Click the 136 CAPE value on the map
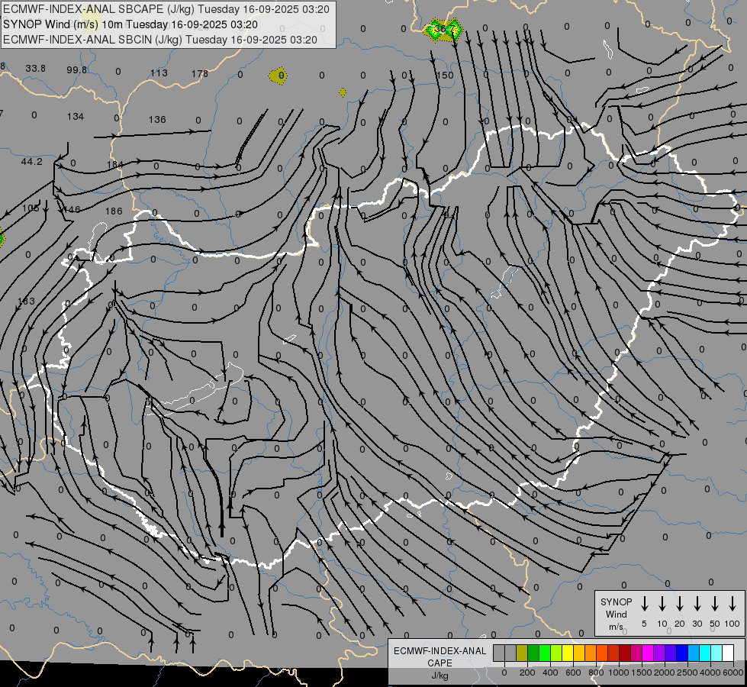This screenshot has width=747, height=687. coord(157,119)
